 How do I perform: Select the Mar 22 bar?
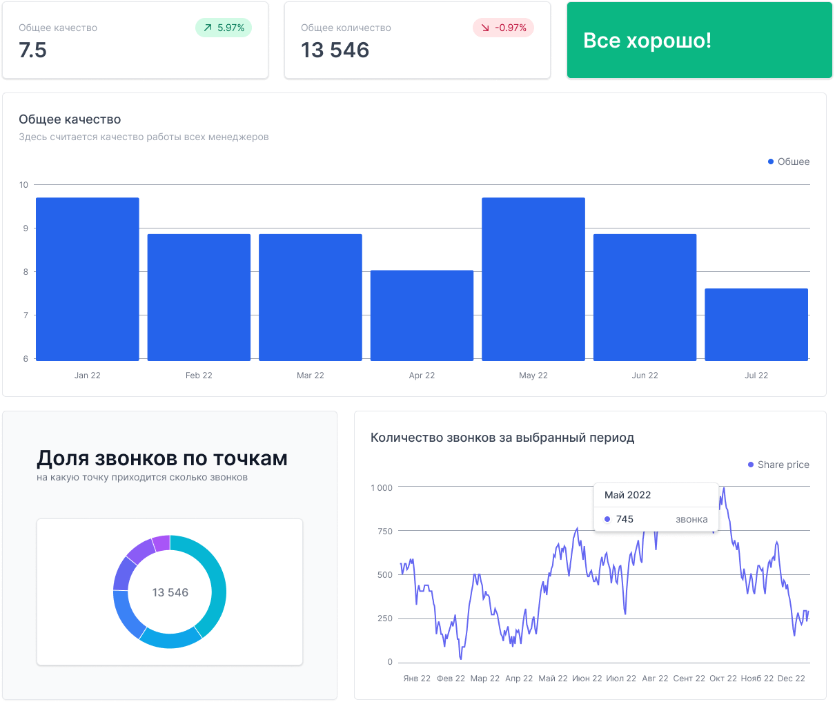click(x=311, y=297)
